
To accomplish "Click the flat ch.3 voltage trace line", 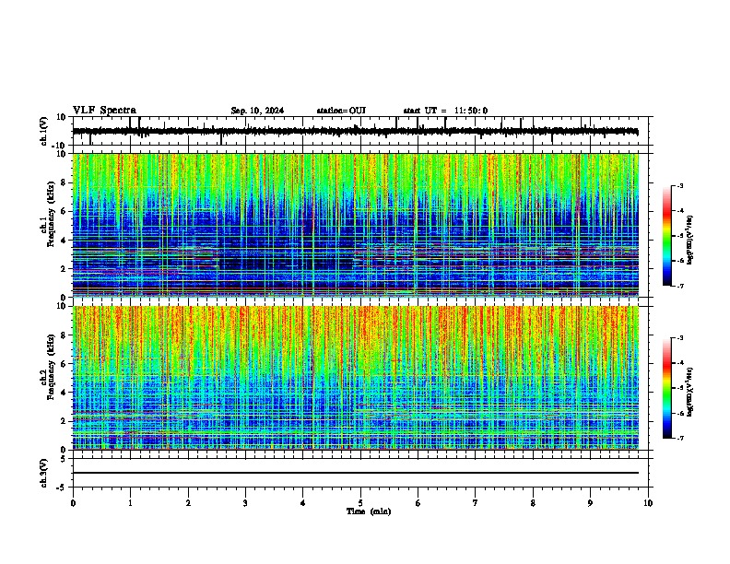I will [355, 473].
